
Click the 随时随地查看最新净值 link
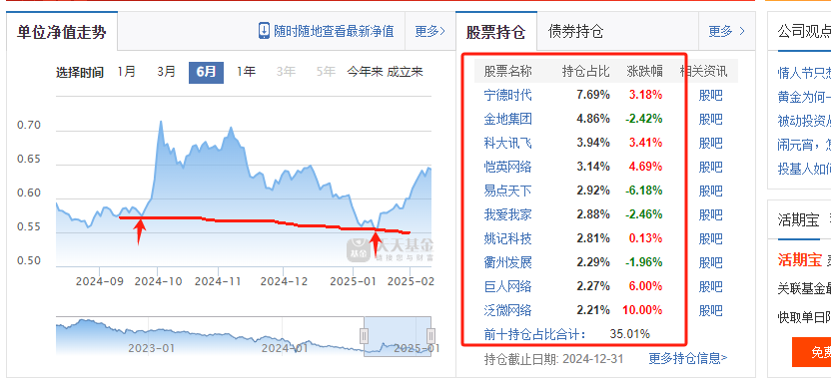(334, 31)
